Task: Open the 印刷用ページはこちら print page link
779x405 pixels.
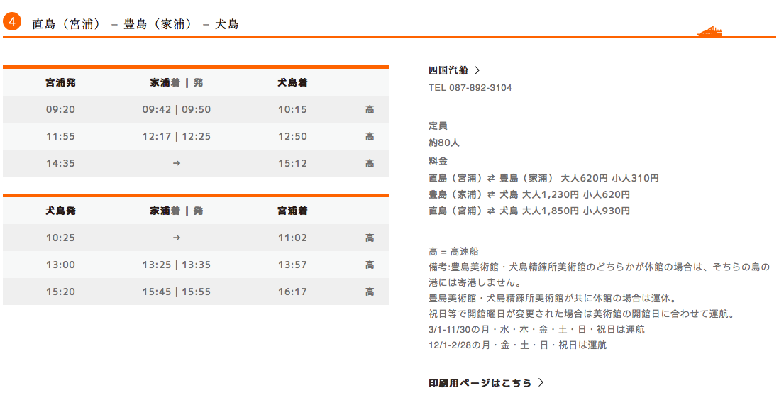Action: coord(480,383)
